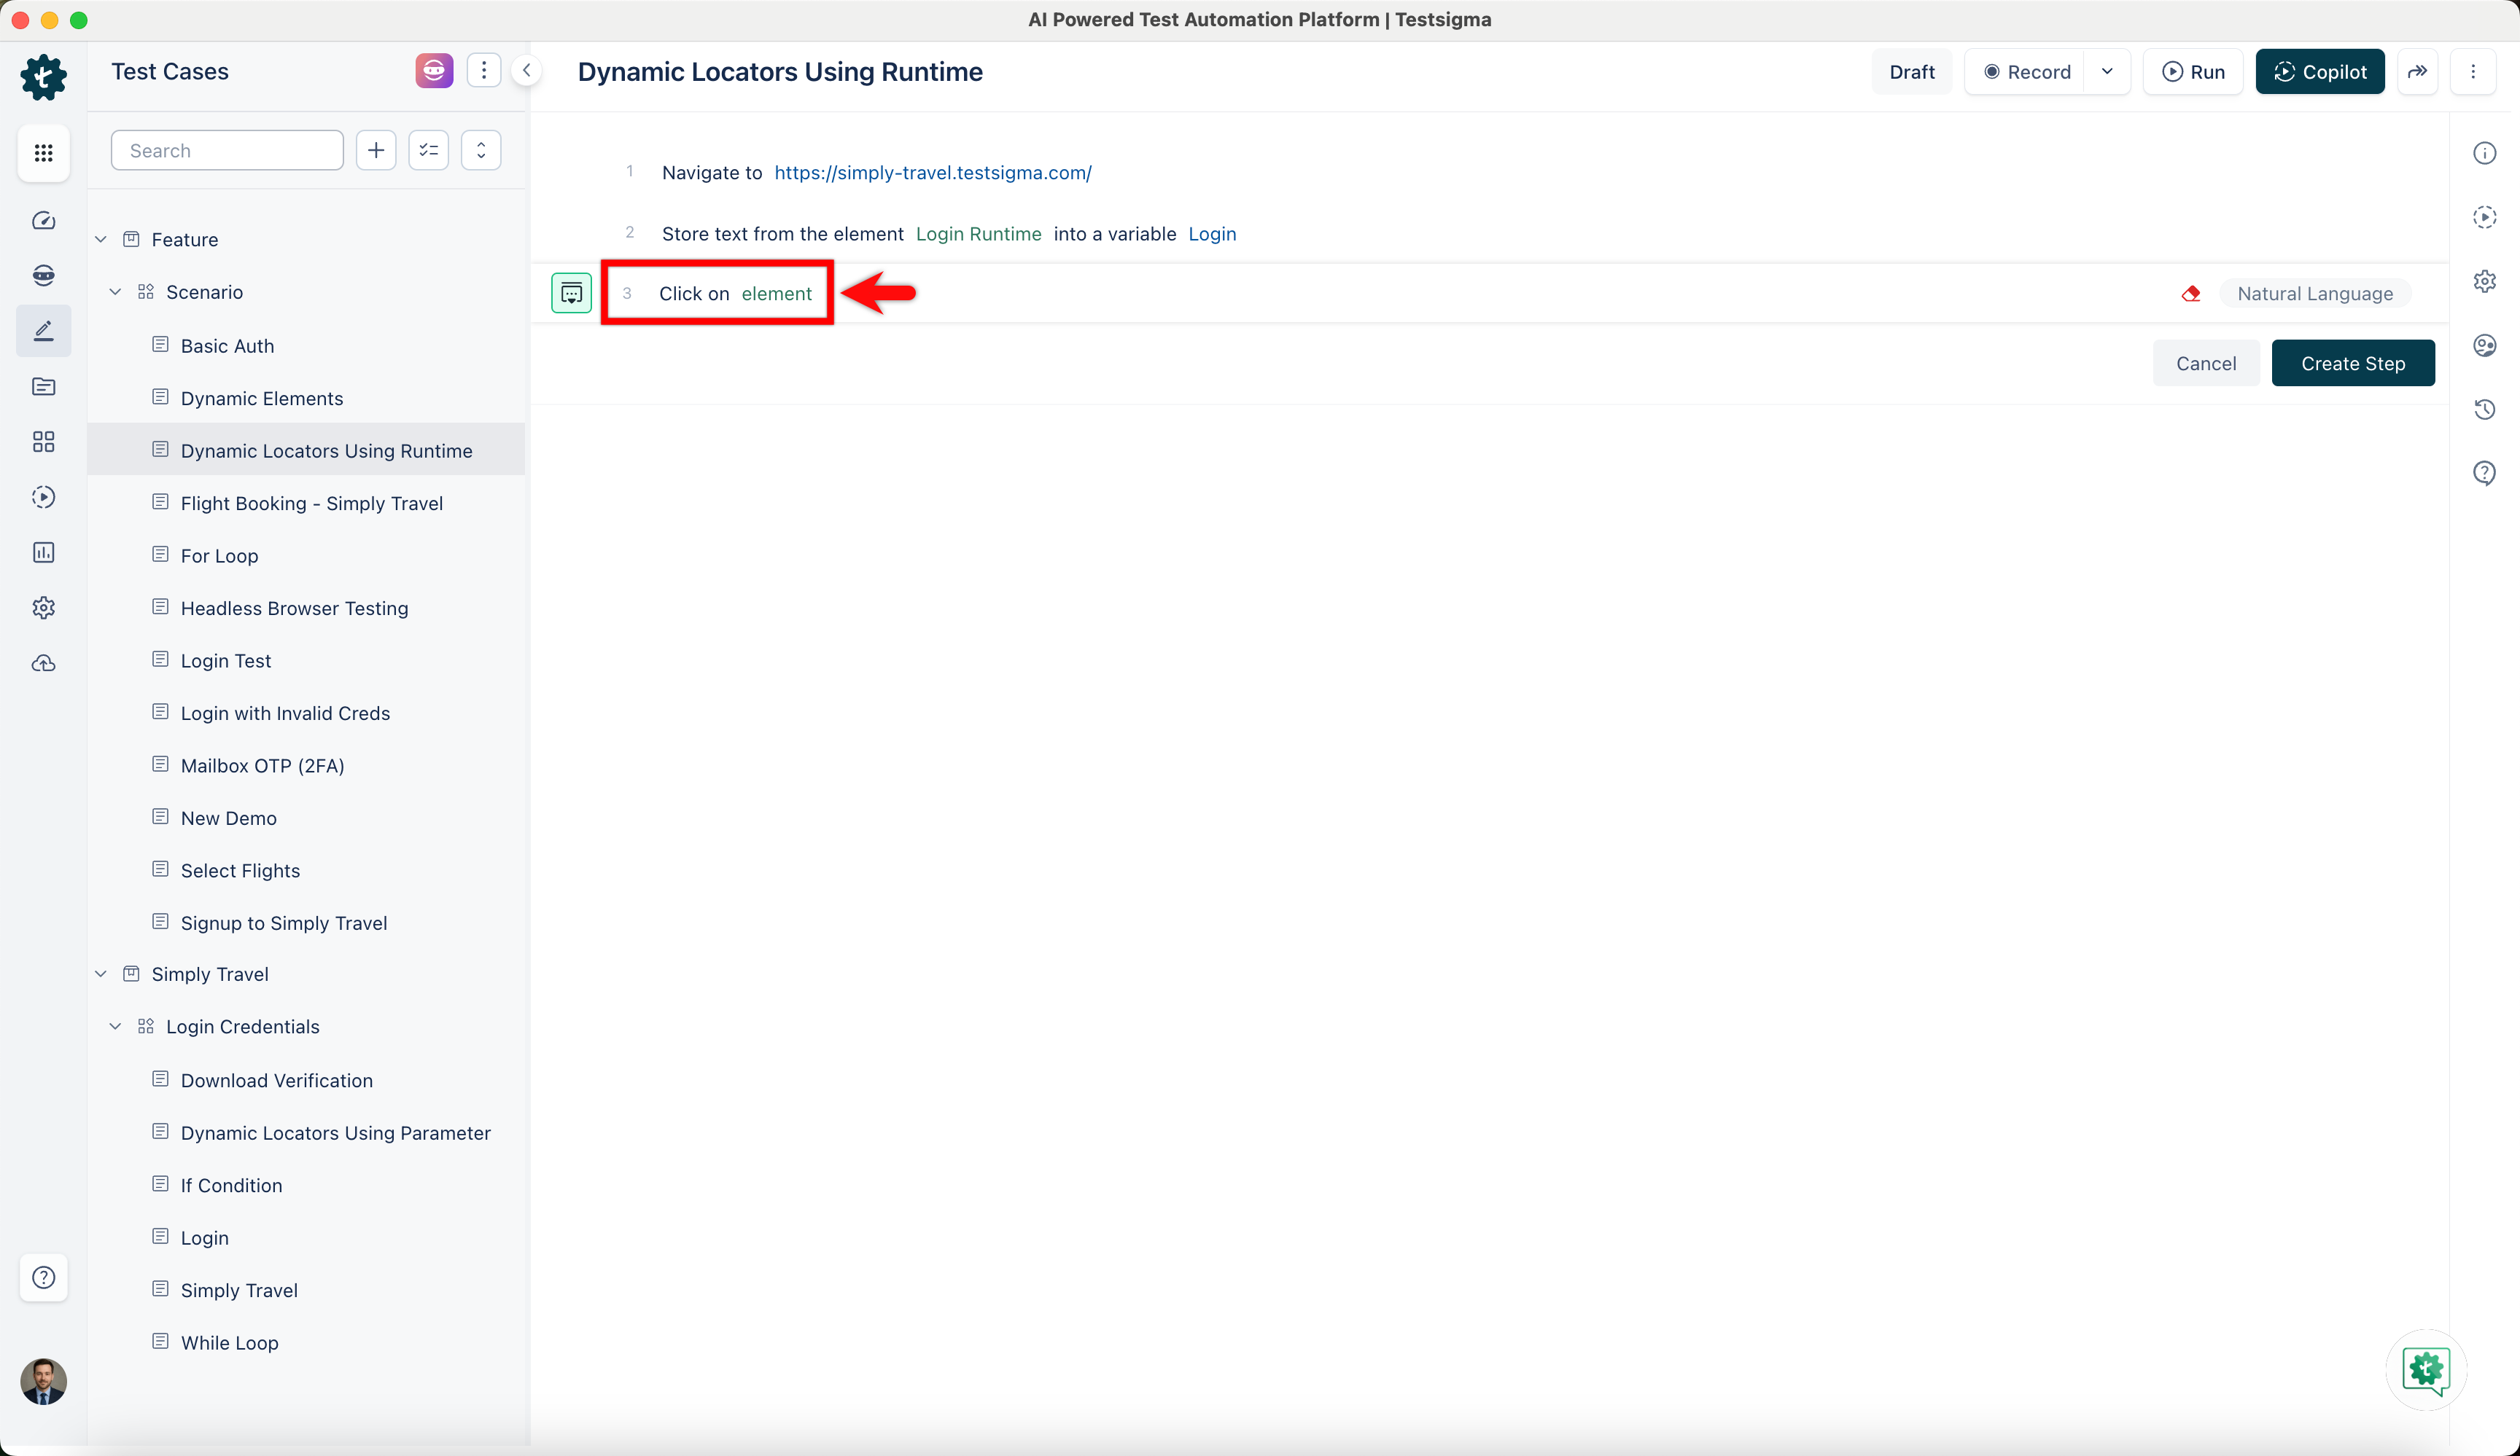Open the left sidebar settings gear
This screenshot has height=1456, width=2520.
point(43,608)
